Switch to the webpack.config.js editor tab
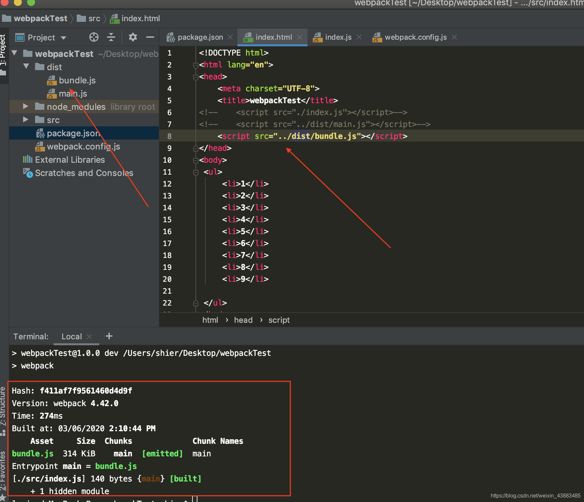Screen dimensions: 584x502 (416, 37)
